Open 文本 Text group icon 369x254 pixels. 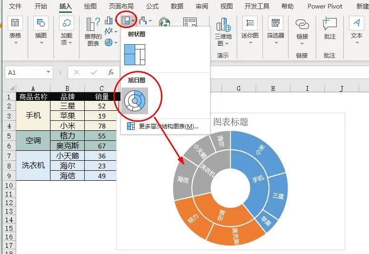(357, 23)
